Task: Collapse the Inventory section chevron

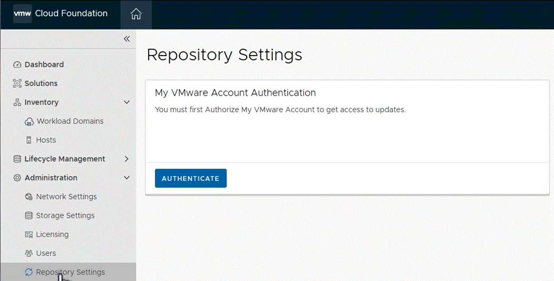Action: pos(127,102)
